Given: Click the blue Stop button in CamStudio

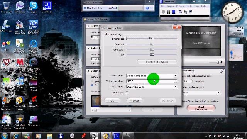Looking at the screenshot, I should click(x=173, y=12).
